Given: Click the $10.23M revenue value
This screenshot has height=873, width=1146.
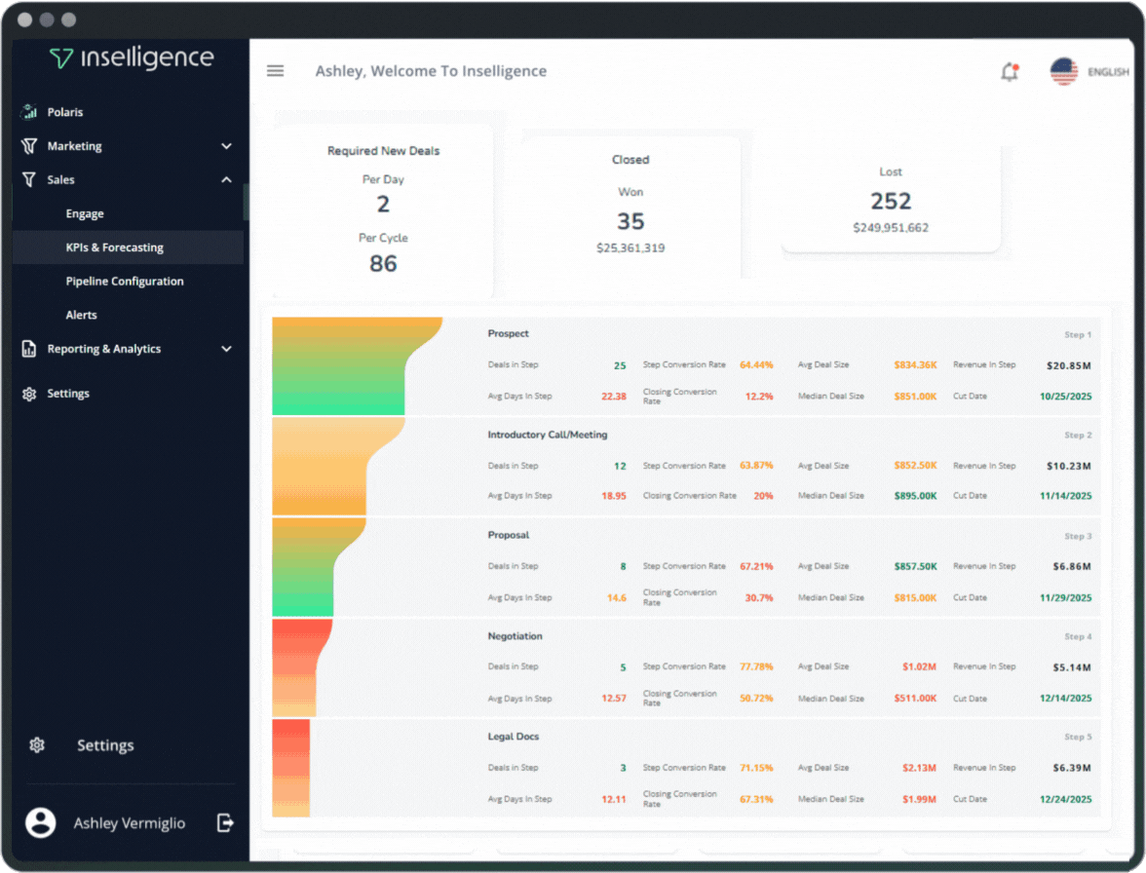Looking at the screenshot, I should pos(1068,466).
